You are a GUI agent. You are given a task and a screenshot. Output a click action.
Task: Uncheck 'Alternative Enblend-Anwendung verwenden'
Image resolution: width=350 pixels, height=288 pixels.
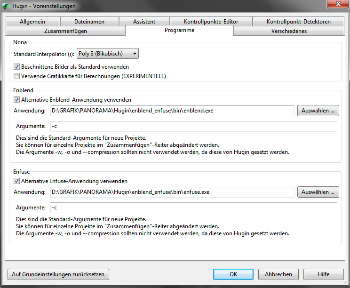17,100
